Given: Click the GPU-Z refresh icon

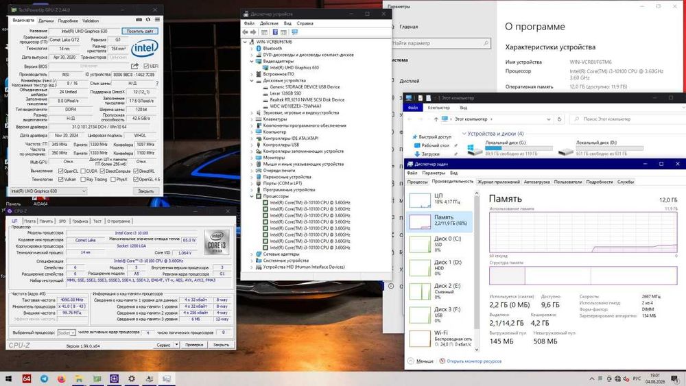Looking at the screenshot, I should (148, 20).
